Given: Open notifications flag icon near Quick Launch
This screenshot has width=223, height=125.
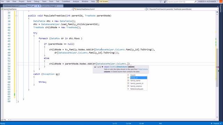Looking at the screenshot, I should 161,1.
